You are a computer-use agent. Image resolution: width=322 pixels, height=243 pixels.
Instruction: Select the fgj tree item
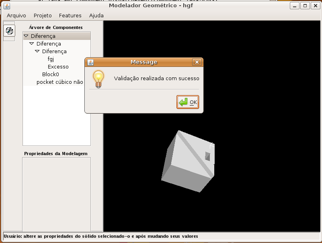point(51,59)
